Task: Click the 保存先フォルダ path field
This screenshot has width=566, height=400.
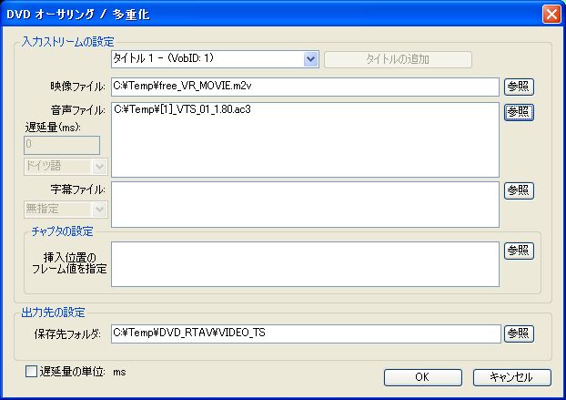Action: [306, 333]
